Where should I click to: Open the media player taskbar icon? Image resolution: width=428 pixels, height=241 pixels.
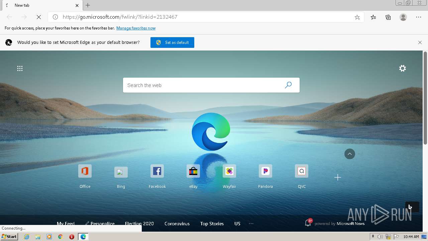click(x=49, y=237)
